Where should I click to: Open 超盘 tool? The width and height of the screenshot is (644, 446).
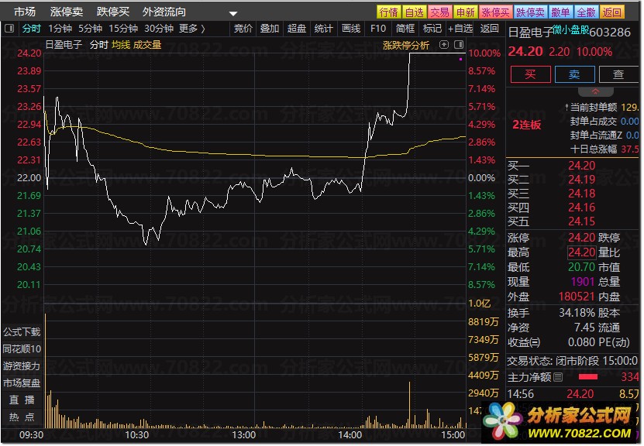(x=297, y=29)
